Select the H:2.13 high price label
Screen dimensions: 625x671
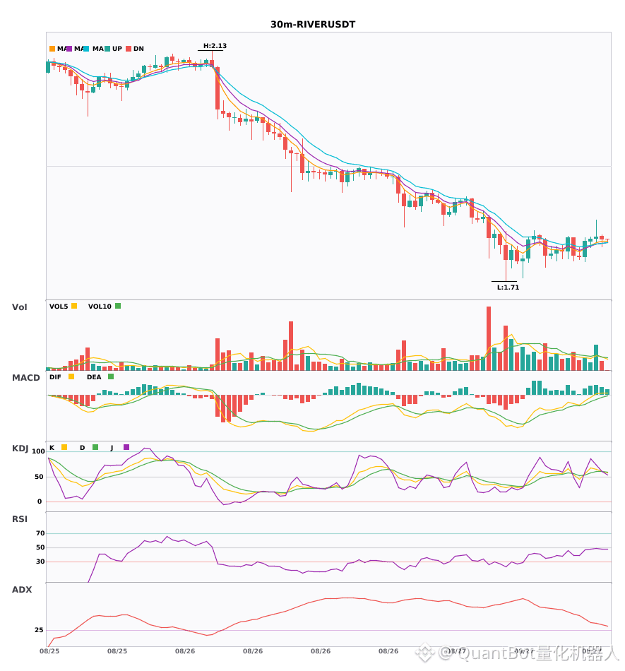[x=215, y=46]
